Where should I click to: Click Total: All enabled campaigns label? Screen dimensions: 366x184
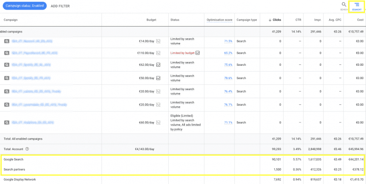coord(23,139)
